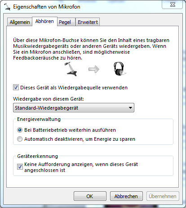Click the Übernehmen button
This screenshot has width=186, height=208.
point(163,196)
